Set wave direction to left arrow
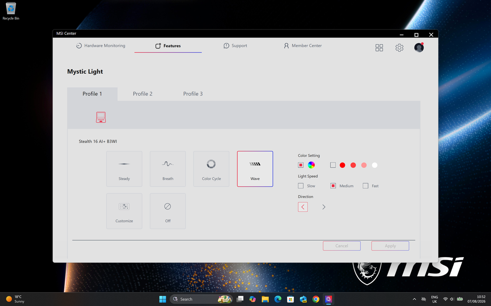Image resolution: width=491 pixels, height=306 pixels. tap(303, 207)
